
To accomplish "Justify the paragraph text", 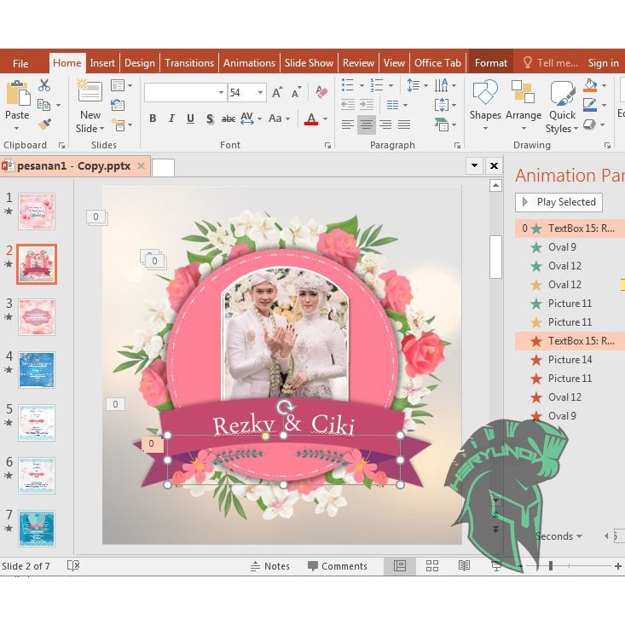I will pos(404,124).
